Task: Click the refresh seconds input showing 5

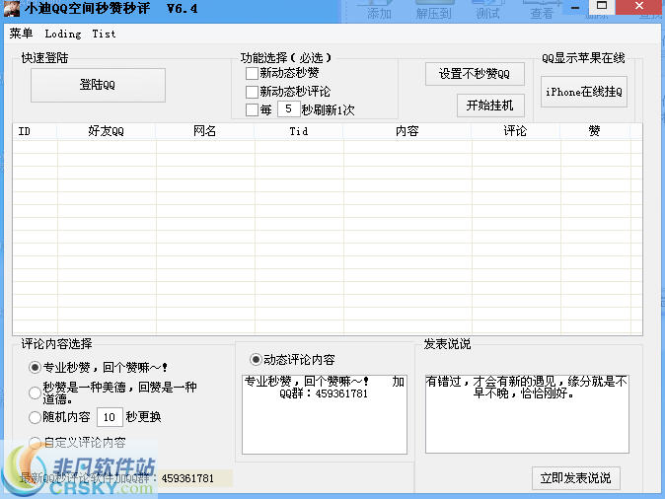Action: (288, 109)
